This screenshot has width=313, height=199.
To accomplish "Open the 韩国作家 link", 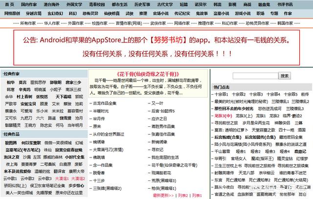I will pyautogui.click(x=285, y=23).
